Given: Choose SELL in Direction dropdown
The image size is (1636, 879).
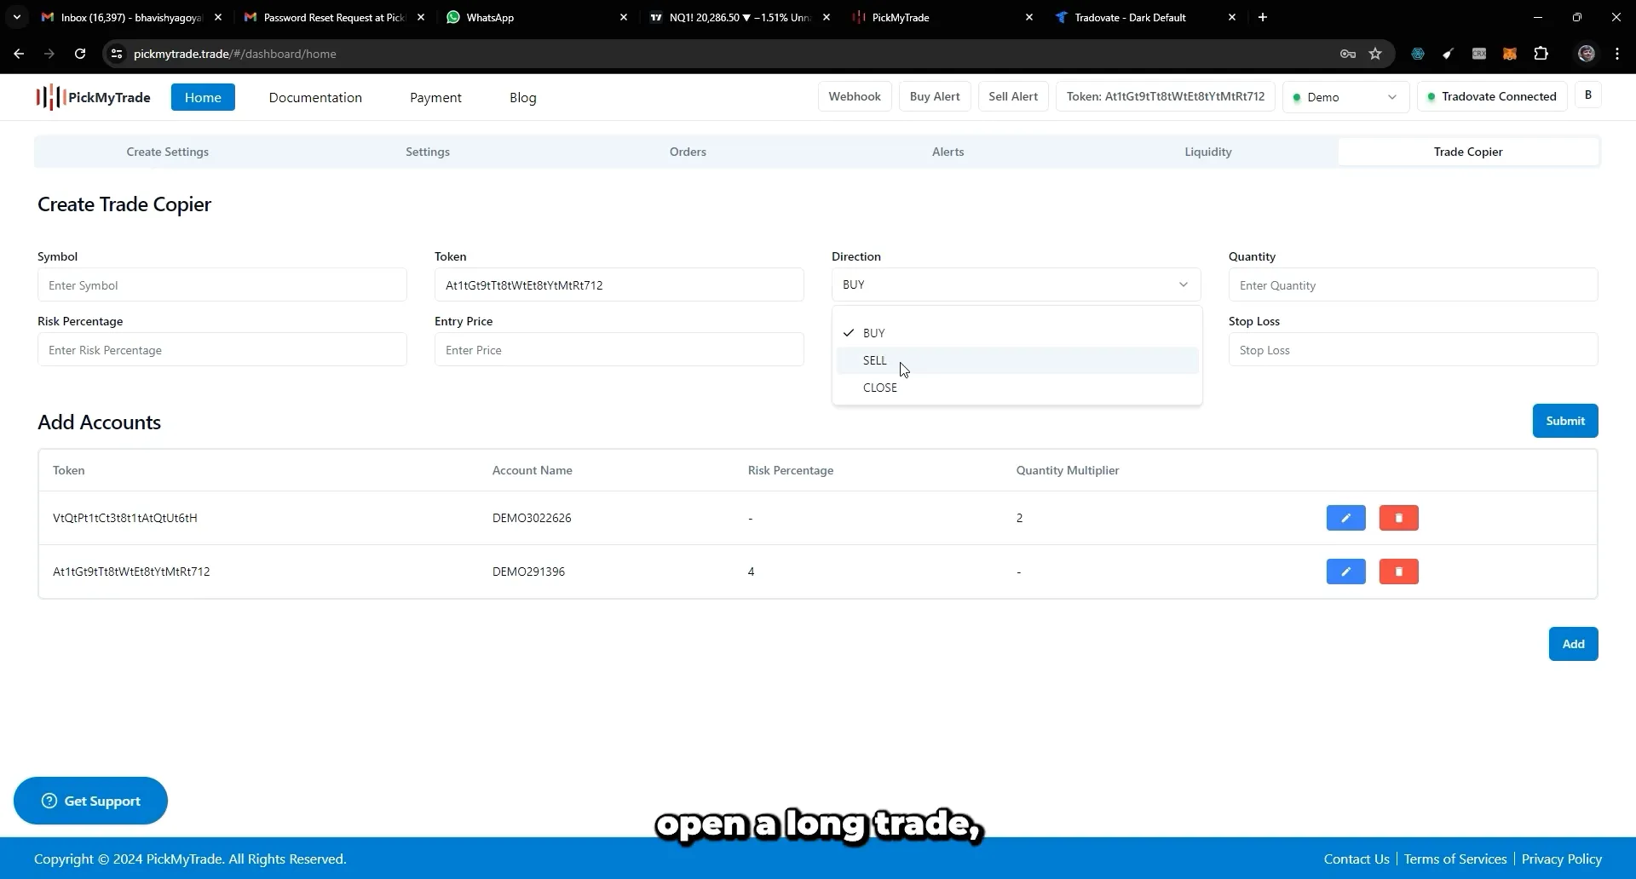Looking at the screenshot, I should coord(1017,360).
